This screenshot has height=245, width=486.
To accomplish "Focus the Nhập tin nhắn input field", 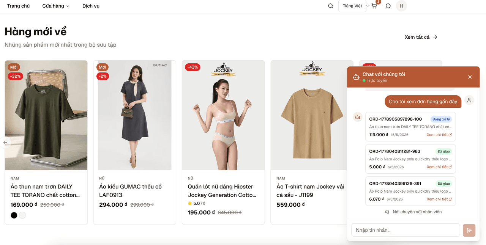I will 406,230.
